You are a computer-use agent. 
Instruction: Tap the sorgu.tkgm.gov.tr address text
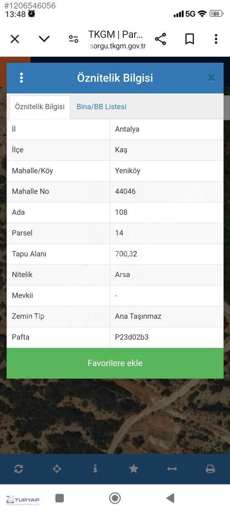click(118, 46)
